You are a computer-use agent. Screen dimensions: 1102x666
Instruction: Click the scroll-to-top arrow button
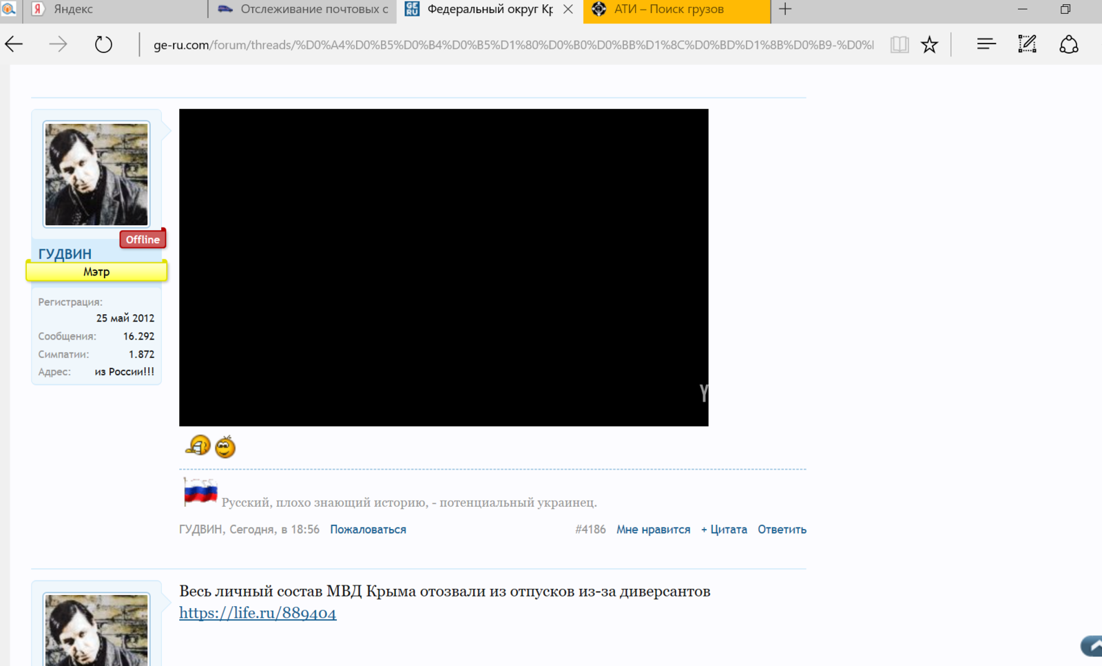pos(1092,646)
